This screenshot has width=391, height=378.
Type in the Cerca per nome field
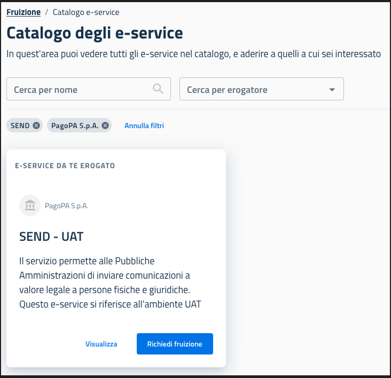point(80,90)
